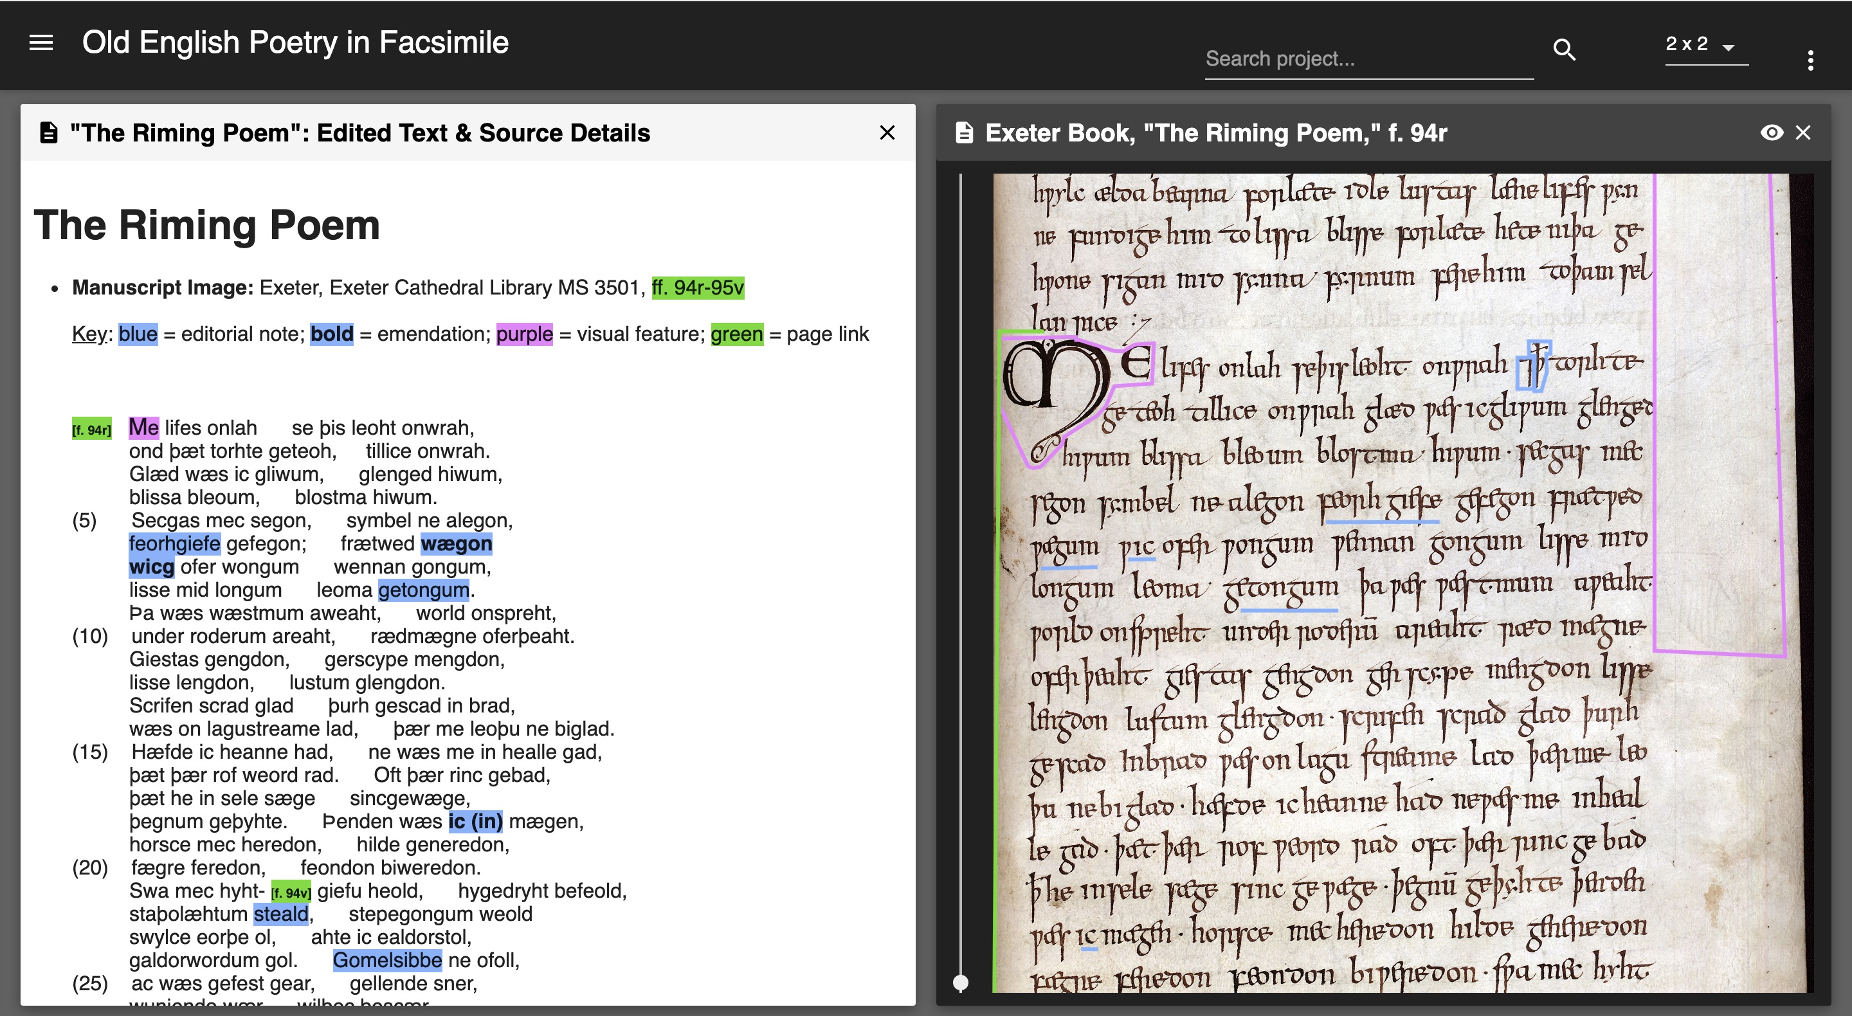Open the hamburger navigation menu

coord(41,43)
